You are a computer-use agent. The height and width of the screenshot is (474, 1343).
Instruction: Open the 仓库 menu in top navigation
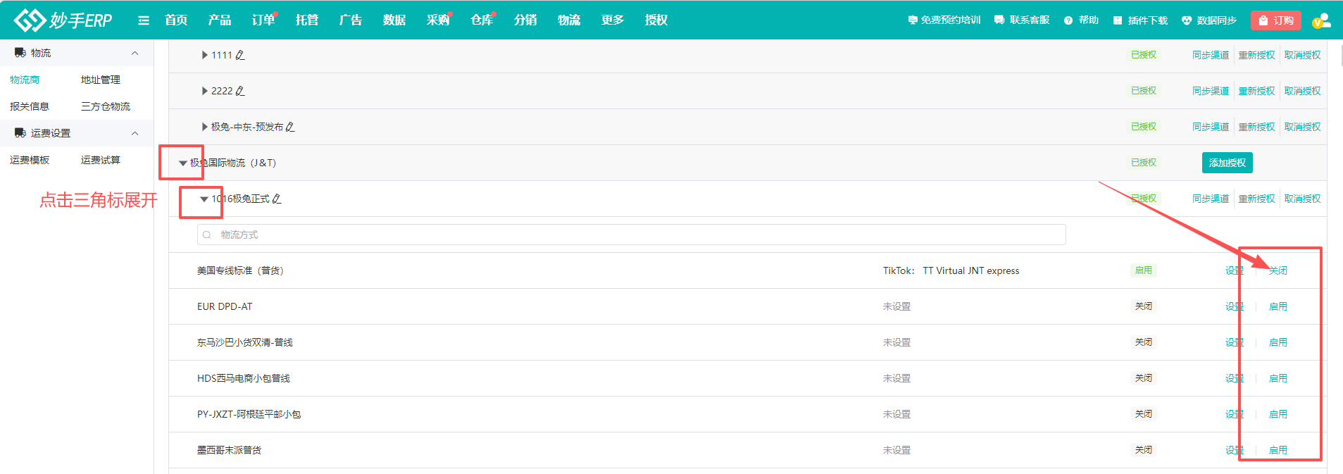[x=481, y=20]
